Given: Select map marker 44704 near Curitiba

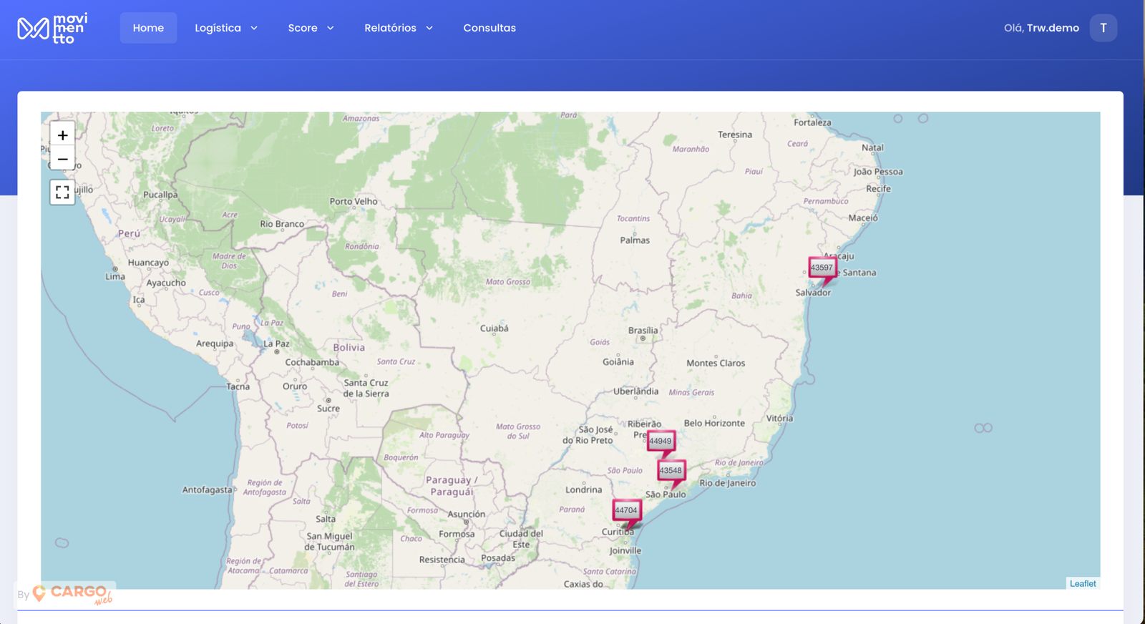Looking at the screenshot, I should (x=626, y=510).
